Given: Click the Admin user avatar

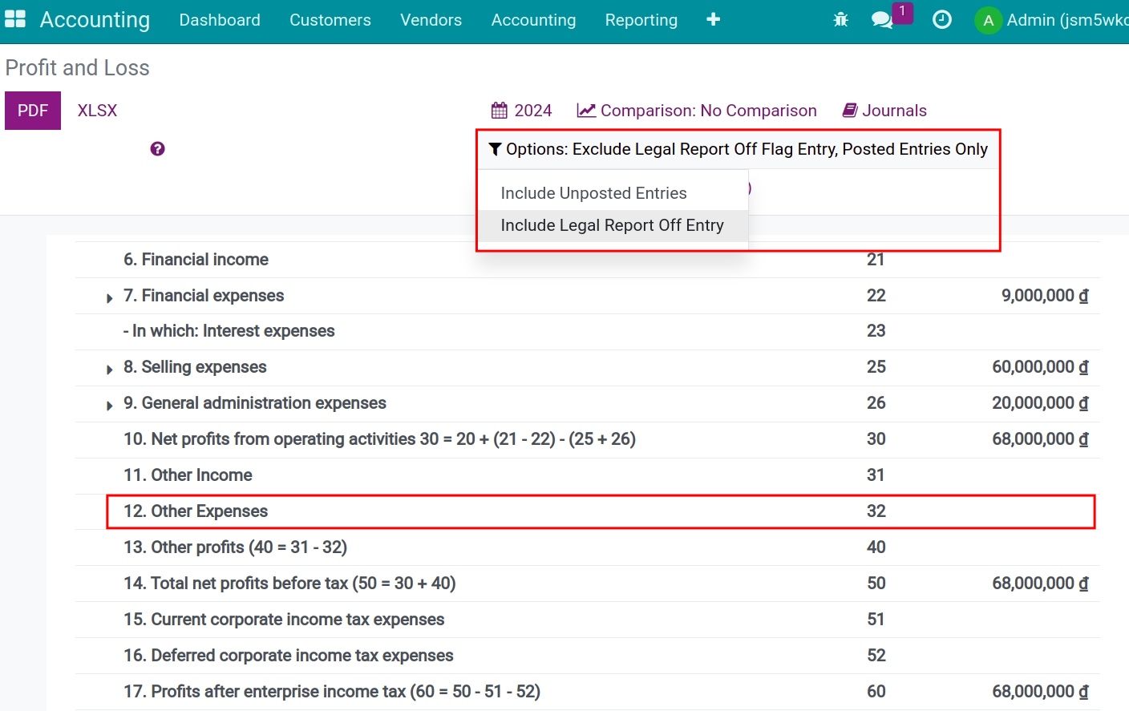Looking at the screenshot, I should (989, 21).
